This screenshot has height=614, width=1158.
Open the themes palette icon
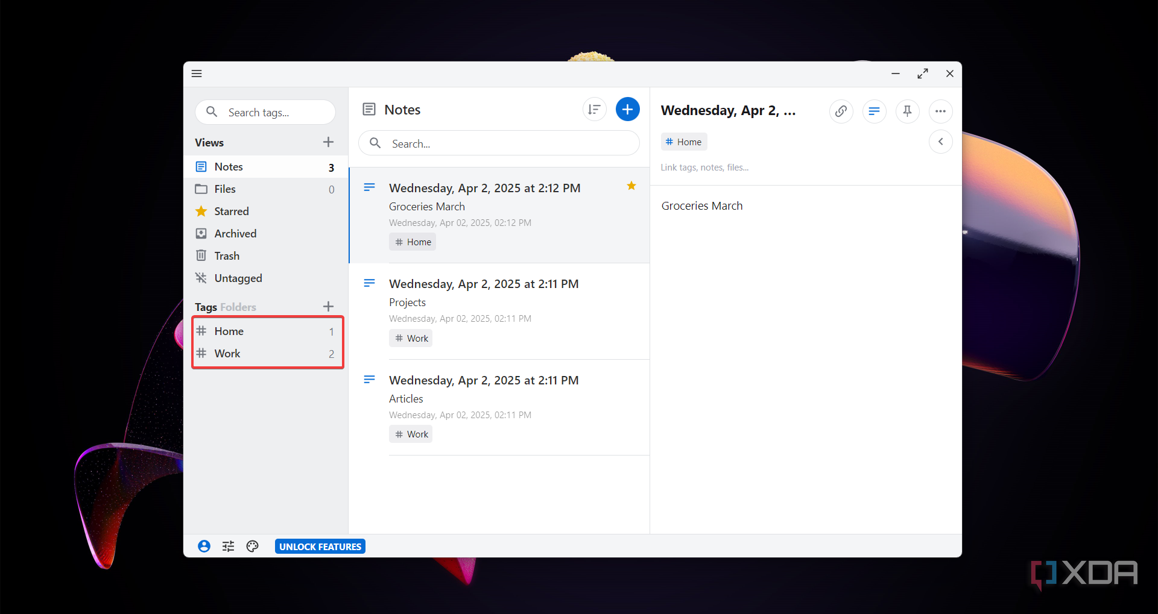(x=252, y=547)
